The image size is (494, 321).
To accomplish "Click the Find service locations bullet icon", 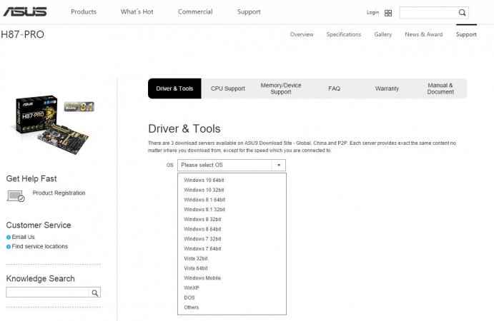I will pos(9,247).
